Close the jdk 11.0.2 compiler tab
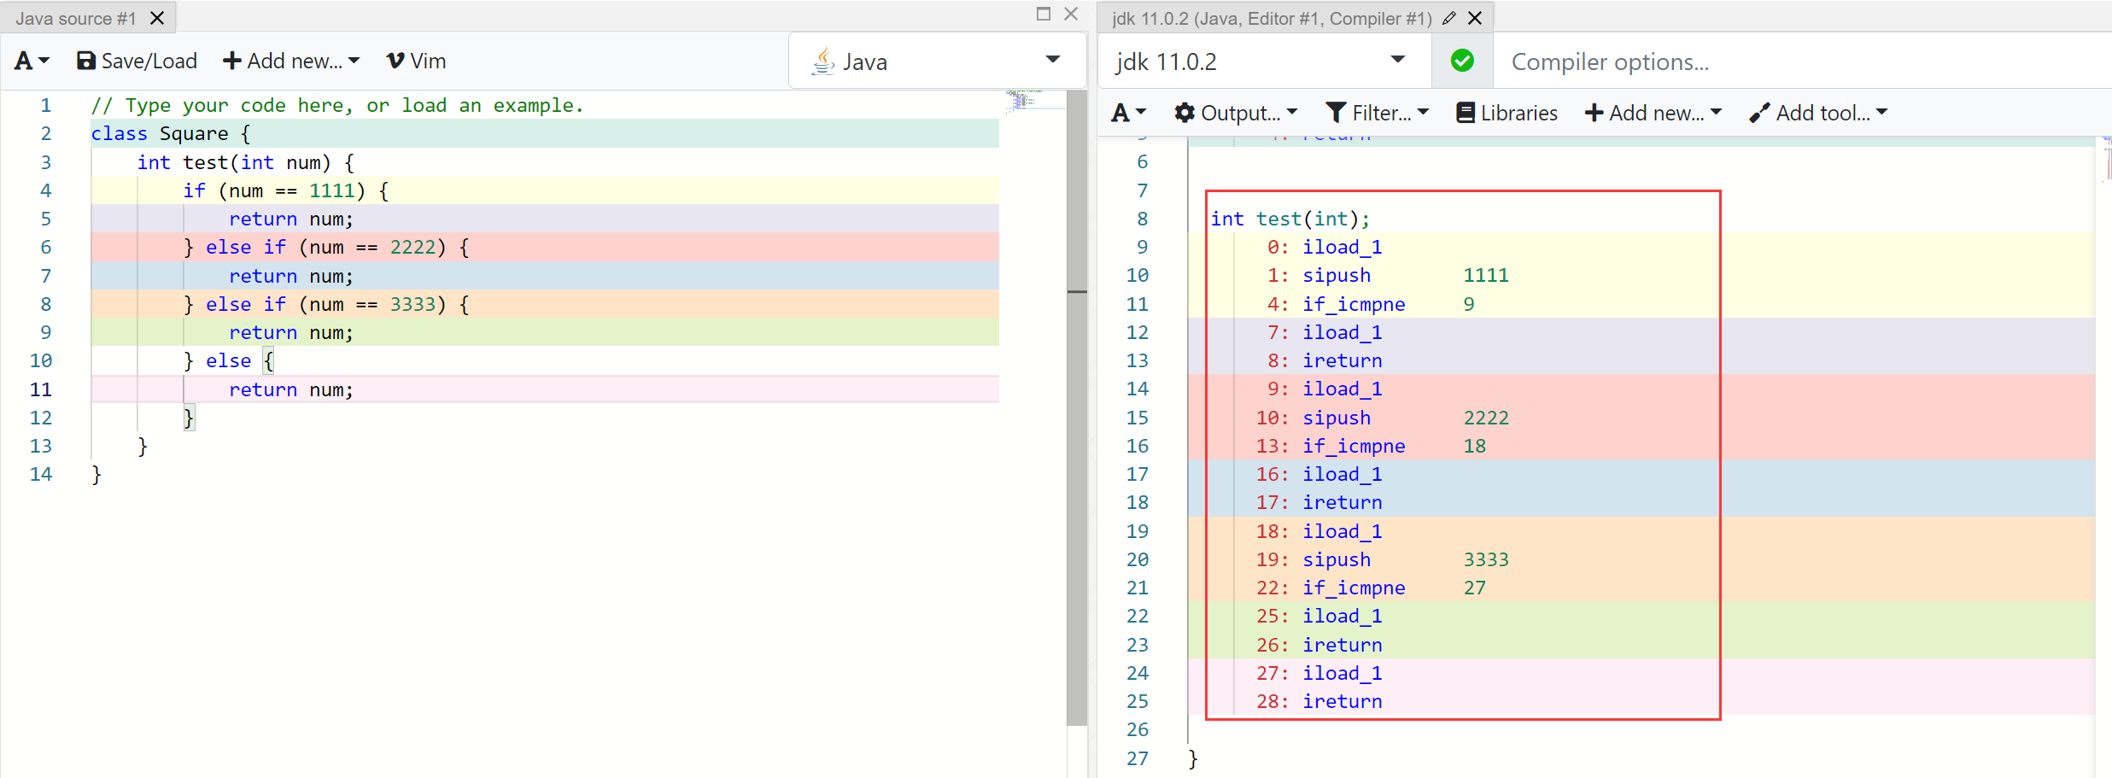Screen dimensions: 2112x778 (x=1475, y=18)
